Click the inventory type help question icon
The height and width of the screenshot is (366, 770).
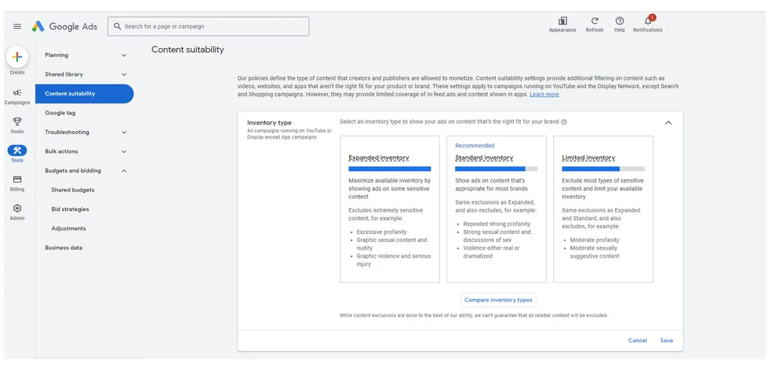click(x=564, y=122)
